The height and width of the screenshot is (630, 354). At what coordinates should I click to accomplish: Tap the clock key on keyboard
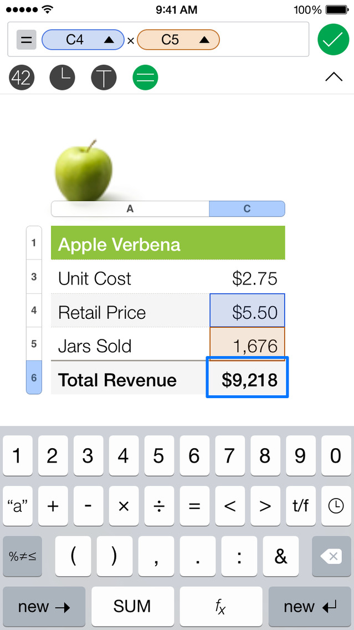pyautogui.click(x=335, y=506)
